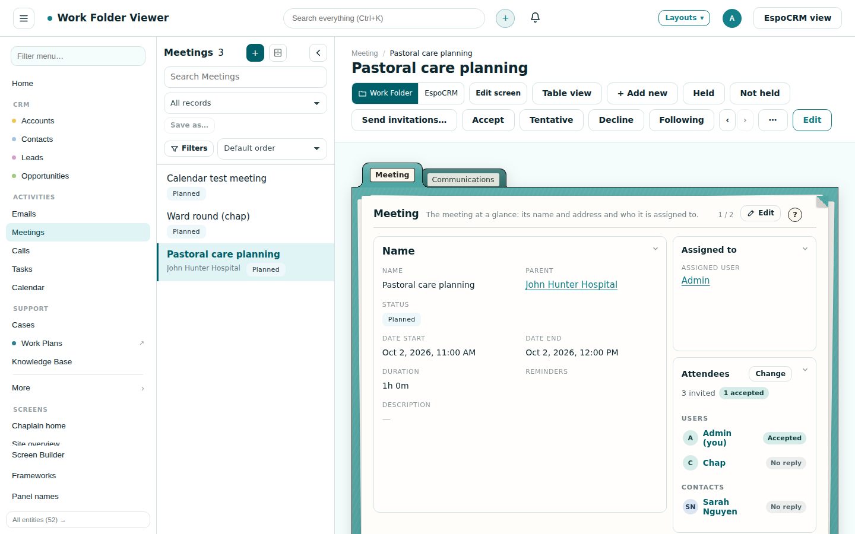
Task: Collapse the Assigned to card chevron
Action: pyautogui.click(x=805, y=249)
